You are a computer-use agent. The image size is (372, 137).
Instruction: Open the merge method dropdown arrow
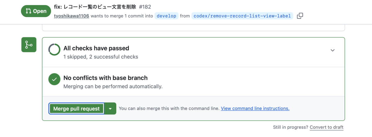(110, 108)
